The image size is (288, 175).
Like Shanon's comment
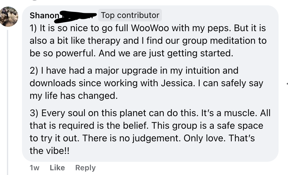(57, 168)
